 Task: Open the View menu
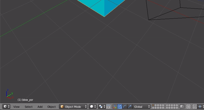16,107
